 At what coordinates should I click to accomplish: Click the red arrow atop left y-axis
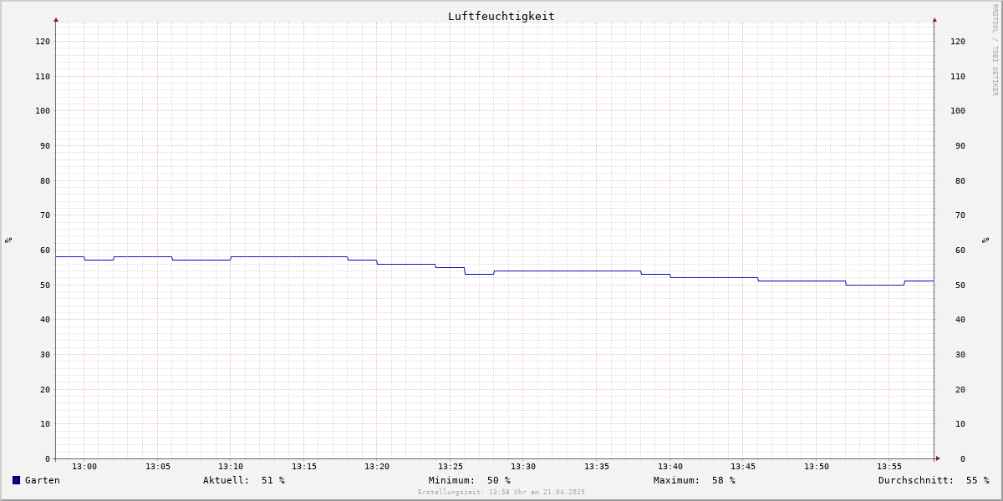[x=56, y=19]
